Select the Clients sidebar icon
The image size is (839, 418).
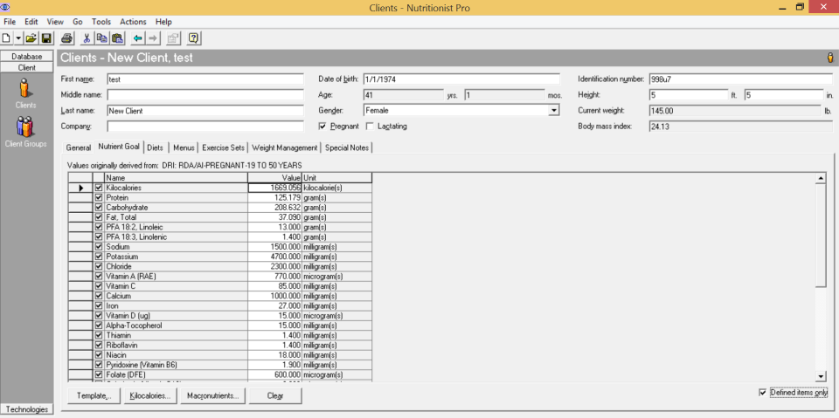[x=26, y=89]
